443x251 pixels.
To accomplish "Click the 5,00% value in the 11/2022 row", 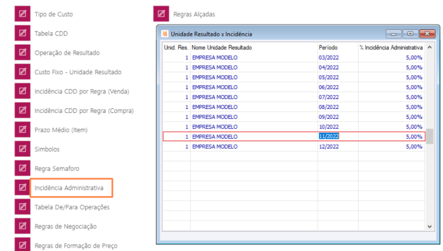I will coord(414,137).
